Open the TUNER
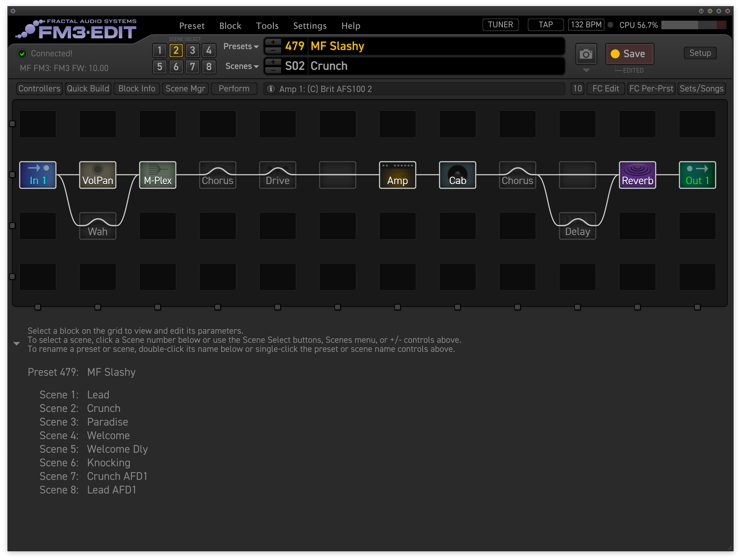This screenshot has height=560, width=741. point(500,25)
